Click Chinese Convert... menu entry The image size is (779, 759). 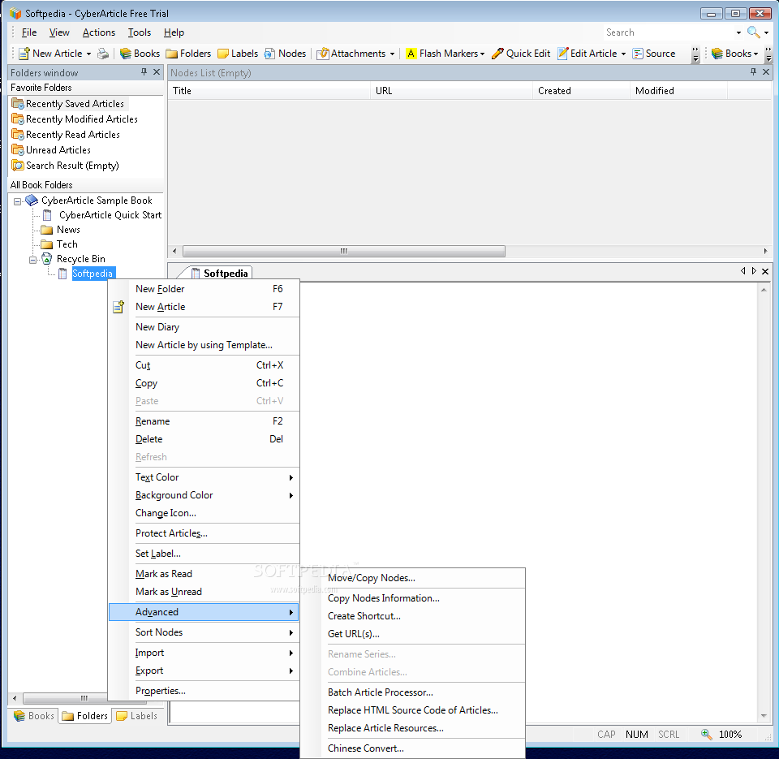coord(413,748)
